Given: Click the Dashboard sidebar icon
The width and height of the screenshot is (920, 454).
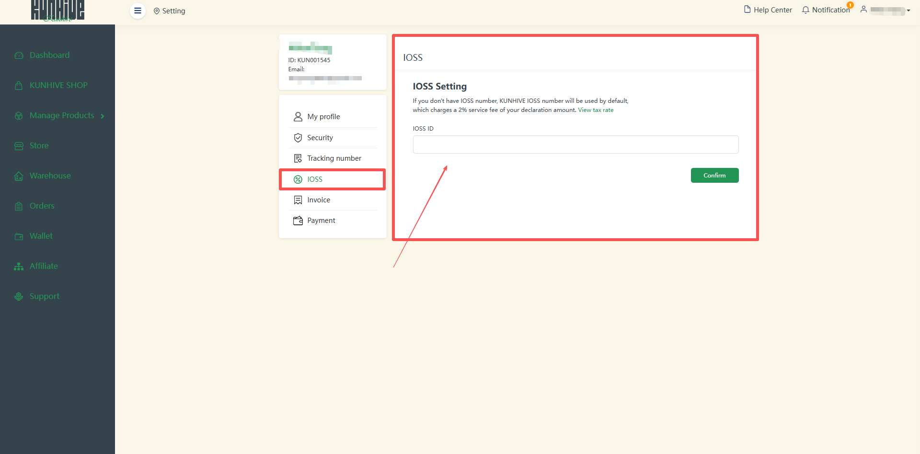Looking at the screenshot, I should click(19, 55).
